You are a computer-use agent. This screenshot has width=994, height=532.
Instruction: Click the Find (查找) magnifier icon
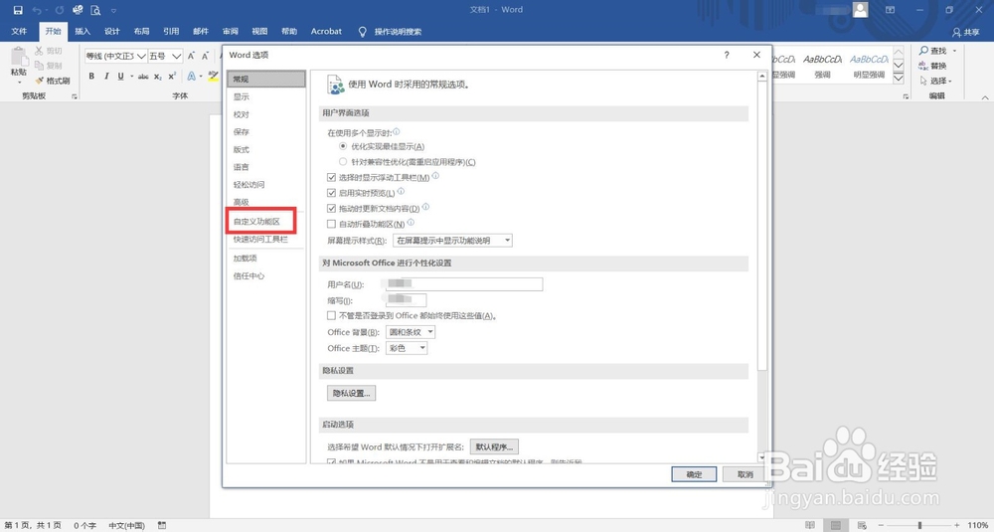(924, 50)
